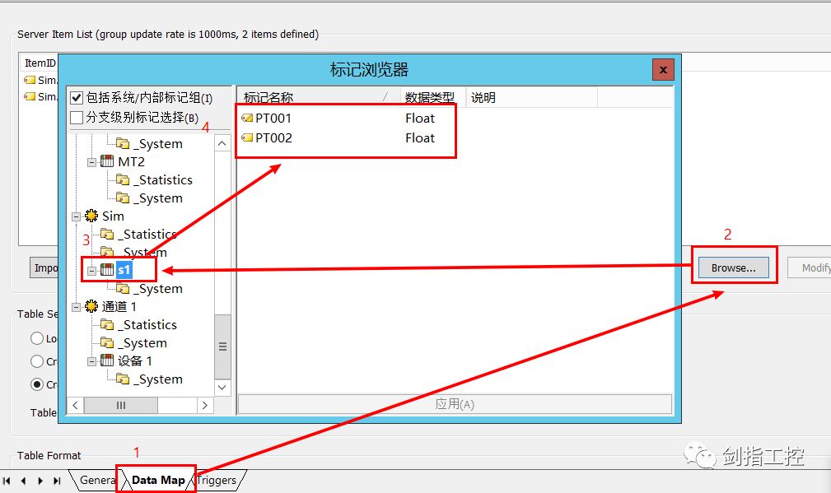This screenshot has height=493, width=831.
Task: Go to next tab arrow
Action: coord(40,481)
